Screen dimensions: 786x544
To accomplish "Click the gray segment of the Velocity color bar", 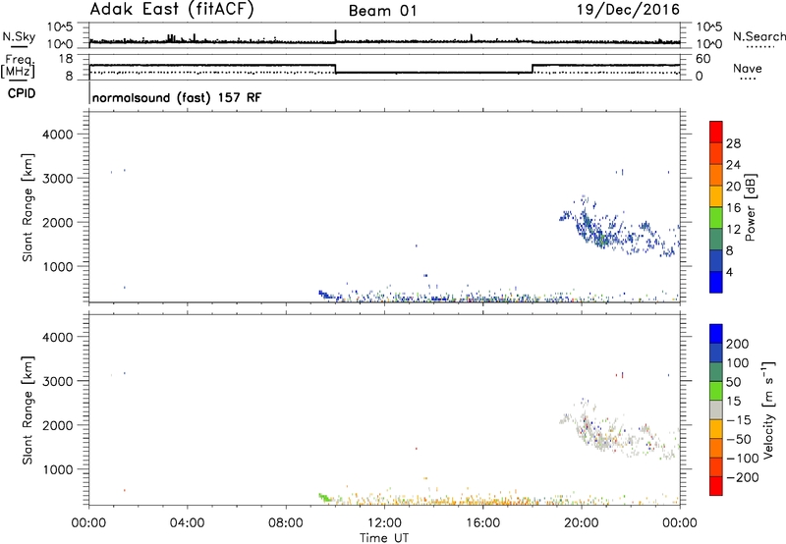I will pos(716,409).
